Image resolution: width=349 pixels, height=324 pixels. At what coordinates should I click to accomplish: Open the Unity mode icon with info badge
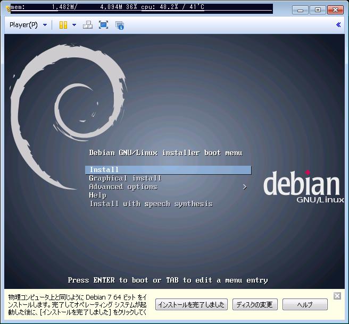[120, 25]
